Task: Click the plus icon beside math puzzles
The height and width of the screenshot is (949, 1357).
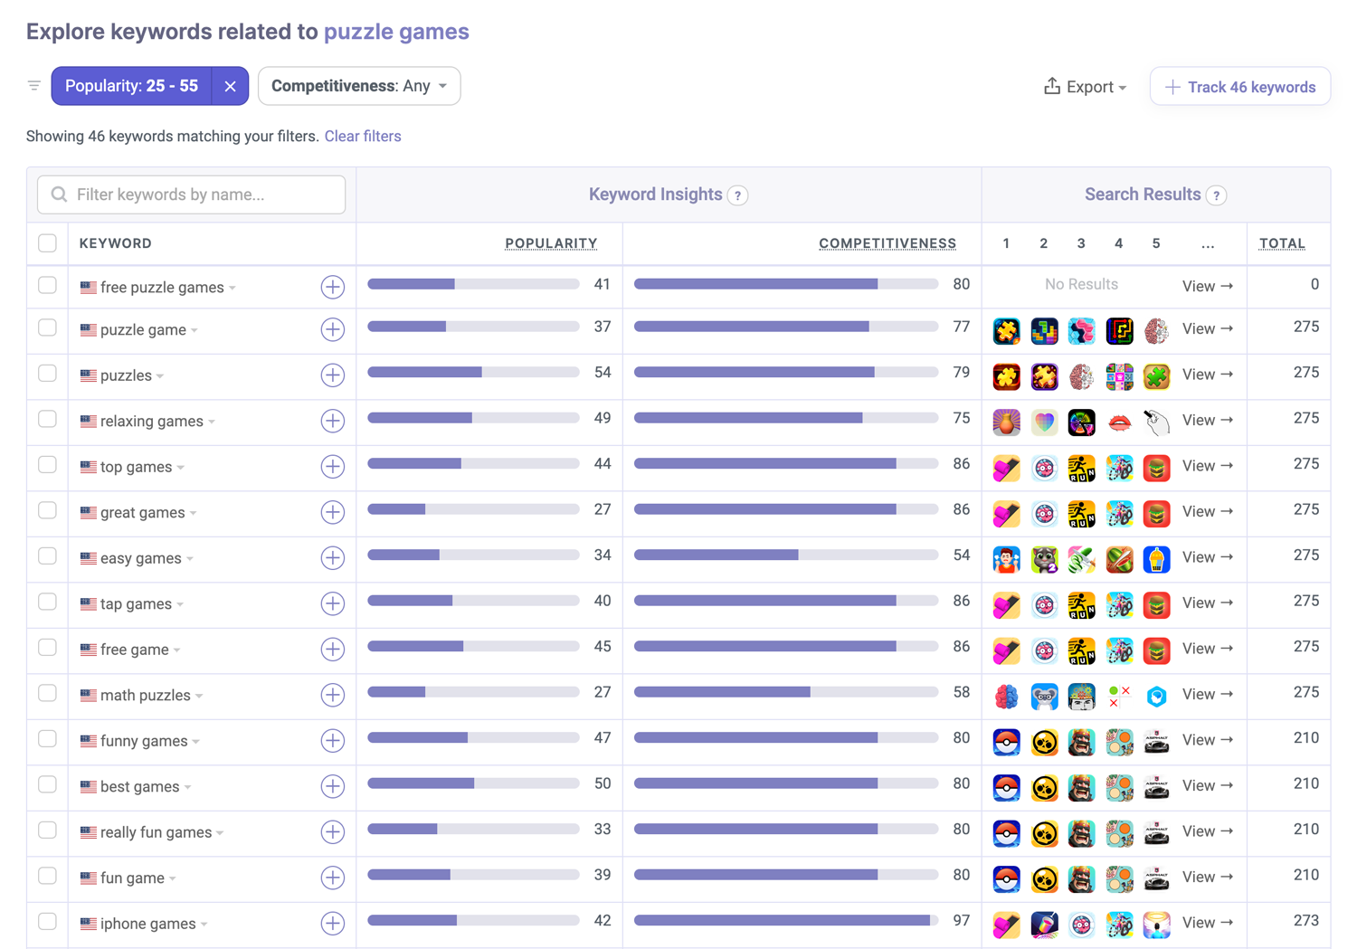Action: click(333, 695)
